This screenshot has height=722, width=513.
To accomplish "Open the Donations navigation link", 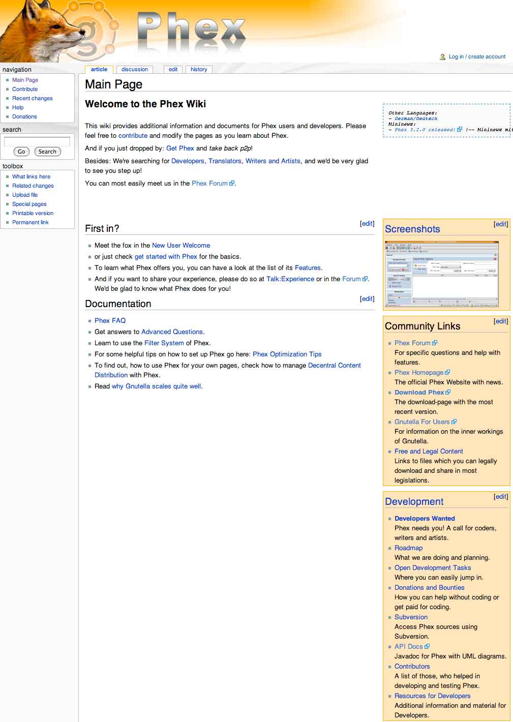I will pyautogui.click(x=24, y=116).
